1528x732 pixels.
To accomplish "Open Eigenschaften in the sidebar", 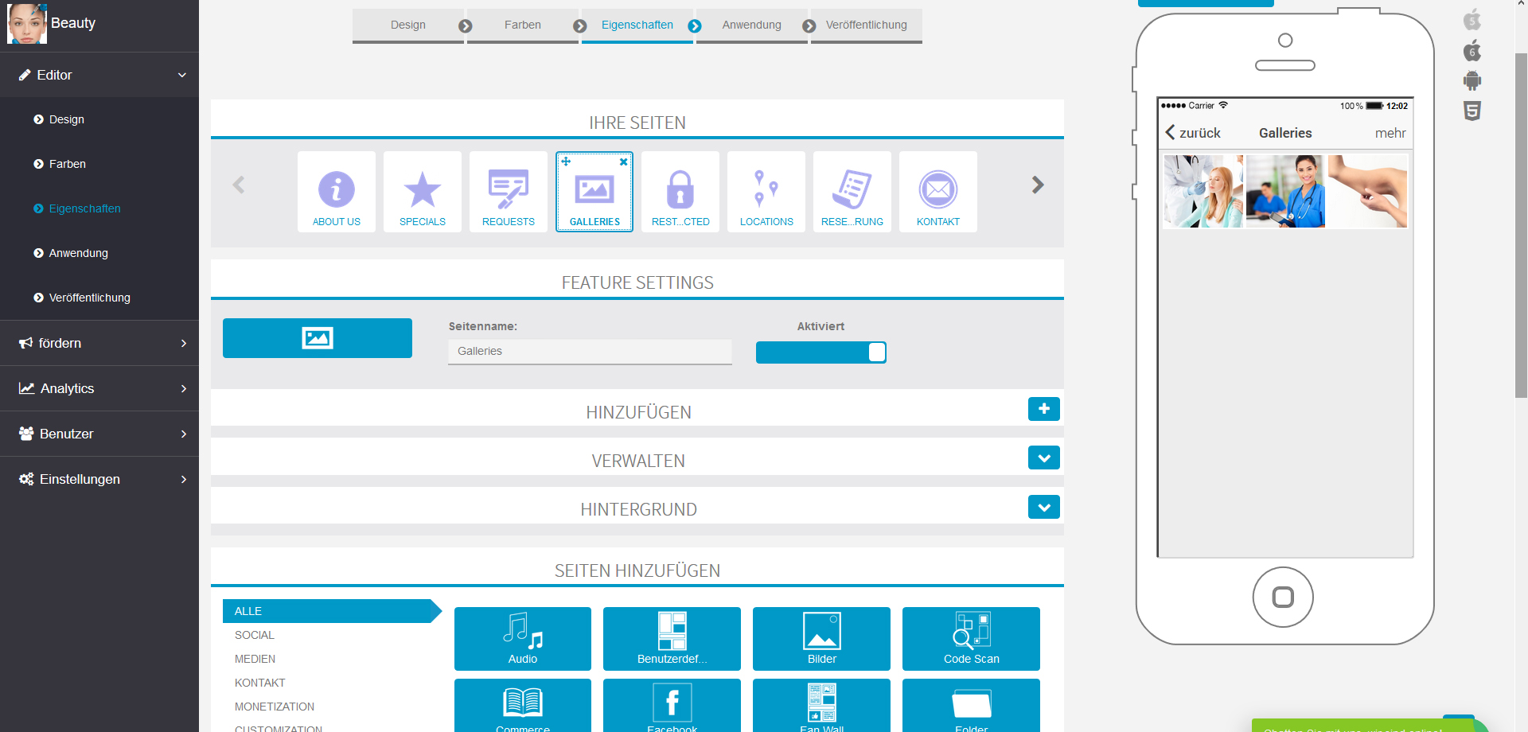I will pyautogui.click(x=99, y=208).
